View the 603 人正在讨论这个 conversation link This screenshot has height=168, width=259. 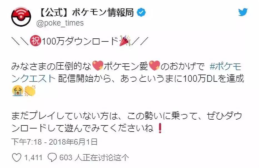(94, 157)
